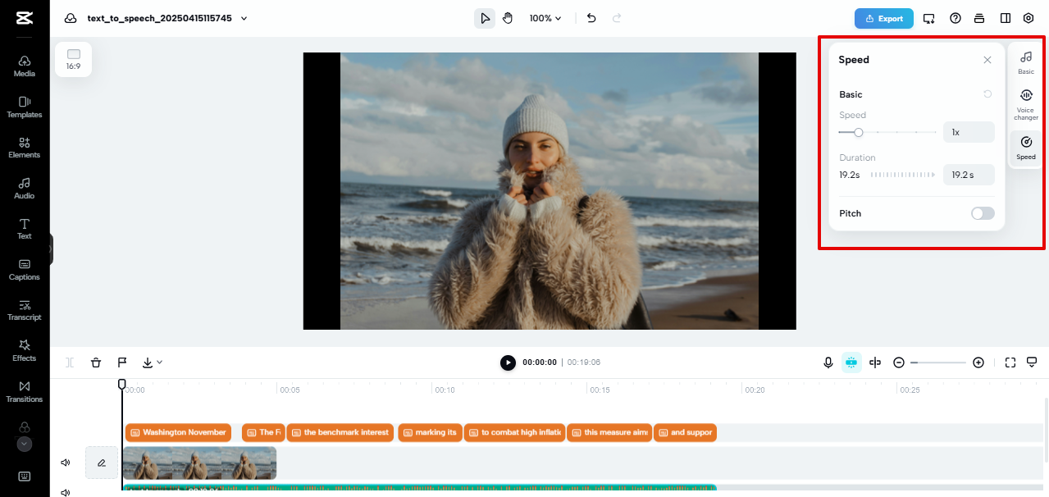This screenshot has height=497, width=1049.
Task: Click the microphone record voiceover icon
Action: tap(828, 362)
